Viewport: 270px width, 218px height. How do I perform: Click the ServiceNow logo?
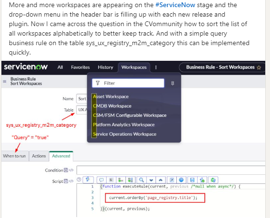pyautogui.click(x=26, y=67)
